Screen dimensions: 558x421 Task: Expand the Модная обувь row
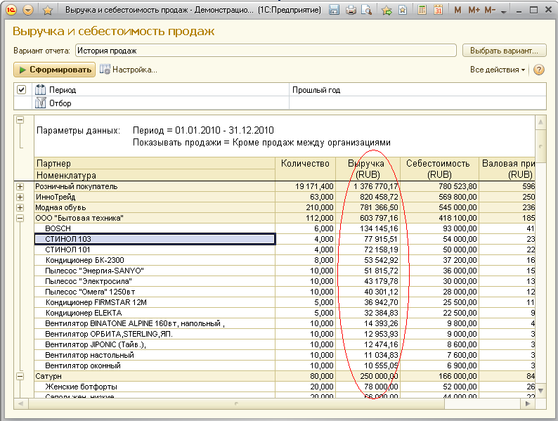click(20, 207)
